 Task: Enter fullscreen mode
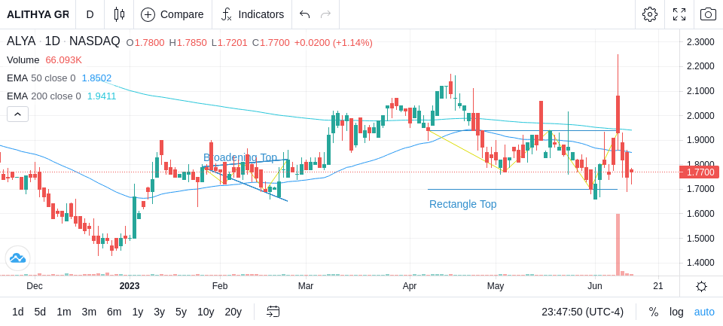point(679,14)
